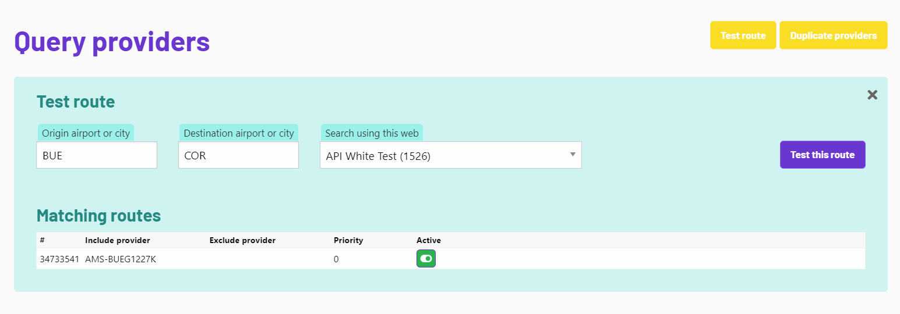The image size is (900, 314).
Task: Click the yellow Test route button
Action: click(x=743, y=35)
